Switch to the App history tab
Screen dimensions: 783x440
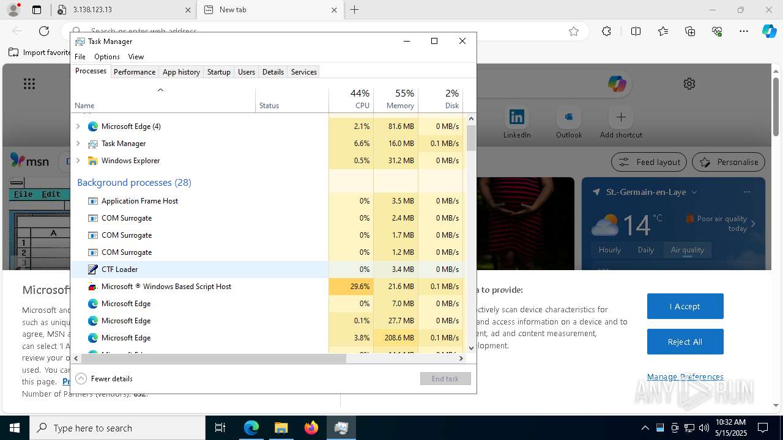coord(181,72)
